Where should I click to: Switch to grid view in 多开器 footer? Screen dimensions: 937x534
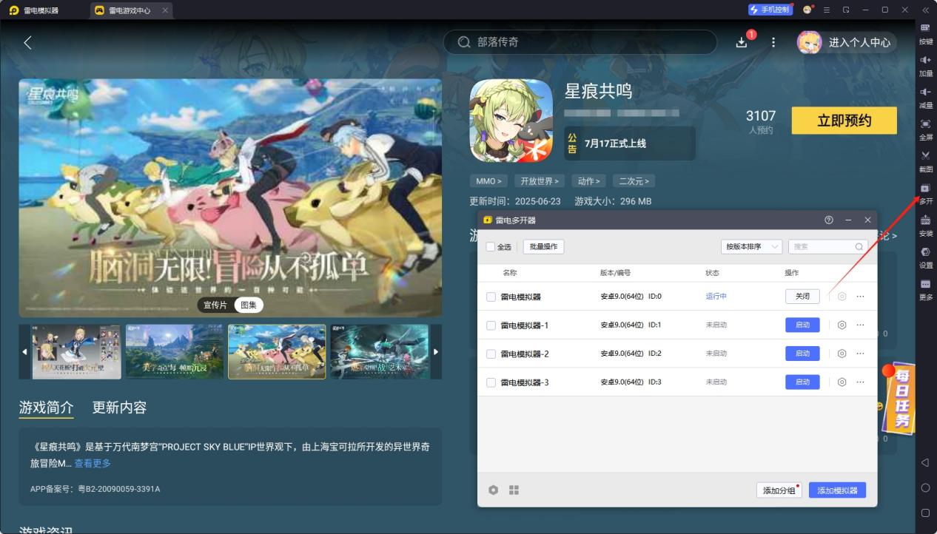tap(514, 490)
